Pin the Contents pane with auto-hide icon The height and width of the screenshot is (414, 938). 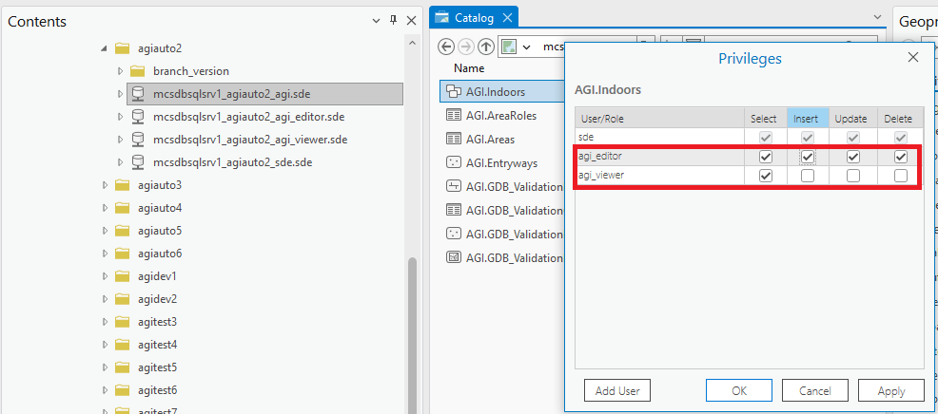tap(394, 21)
